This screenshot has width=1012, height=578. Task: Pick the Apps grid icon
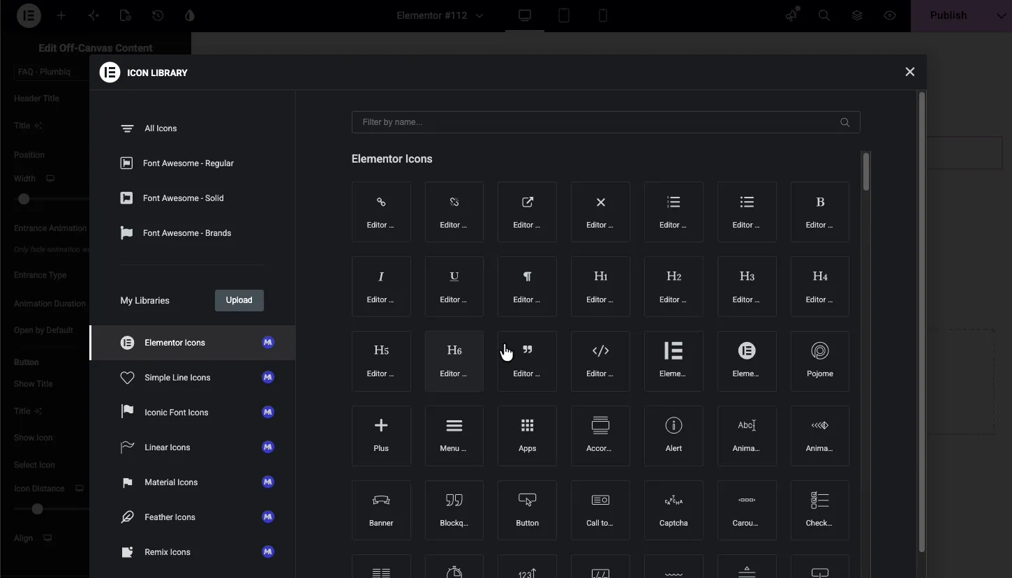pos(528,436)
